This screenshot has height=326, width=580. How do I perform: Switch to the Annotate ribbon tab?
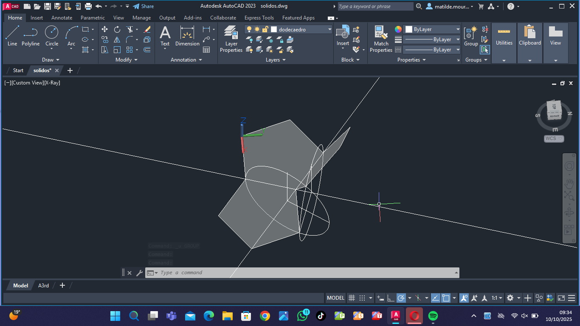62,18
